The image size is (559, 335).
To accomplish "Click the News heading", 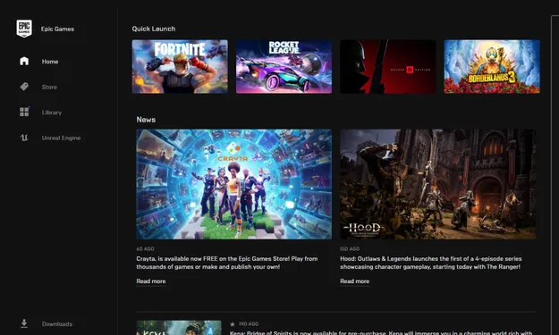I will click(146, 120).
